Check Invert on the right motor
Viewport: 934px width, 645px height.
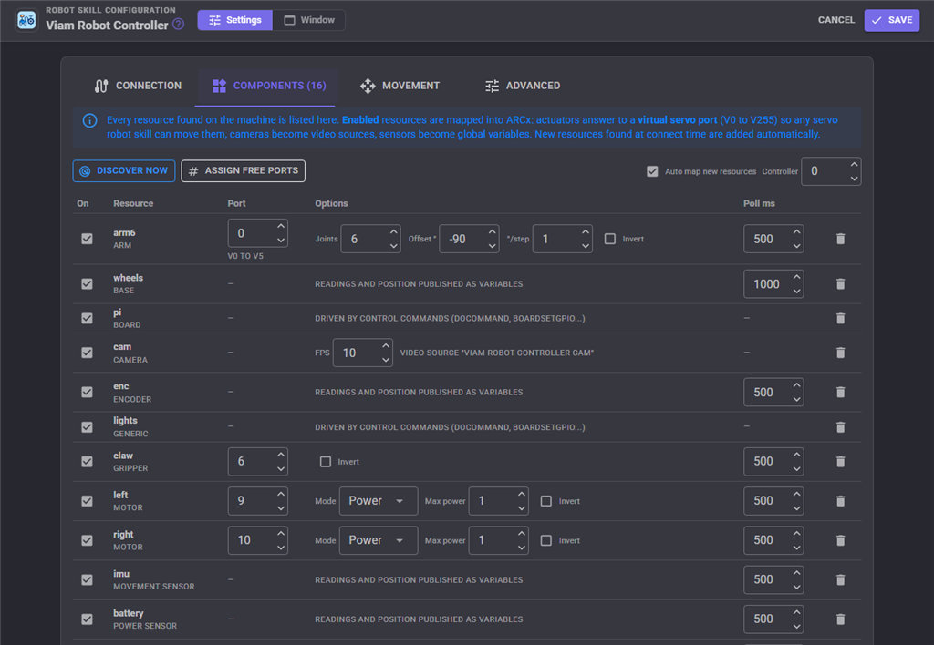point(545,540)
